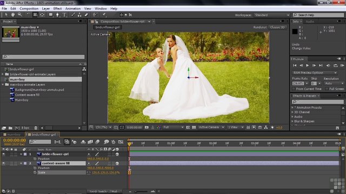
Task: Check the Full Screen option
Action: [327, 89]
